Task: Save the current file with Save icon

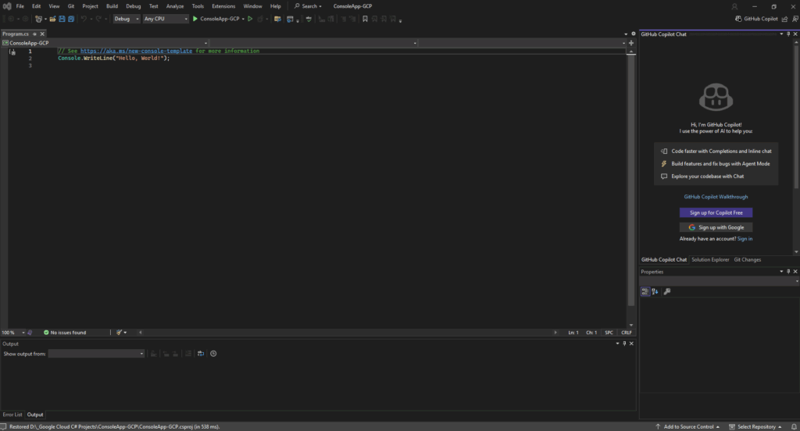Action: point(62,19)
